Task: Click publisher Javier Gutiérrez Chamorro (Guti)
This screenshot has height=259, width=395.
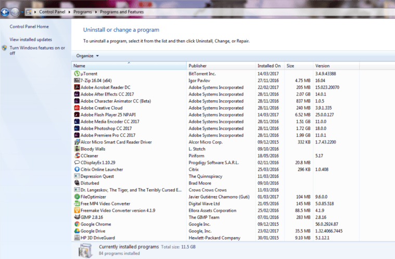Action: point(219,197)
